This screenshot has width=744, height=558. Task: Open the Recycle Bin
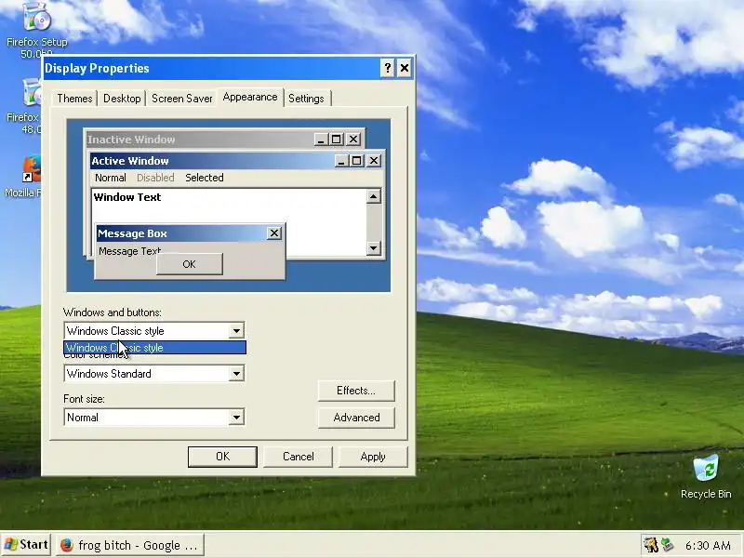[x=706, y=476]
